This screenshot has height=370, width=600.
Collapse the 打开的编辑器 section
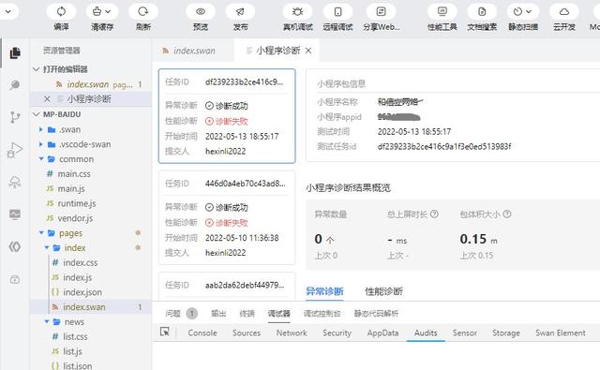37,69
